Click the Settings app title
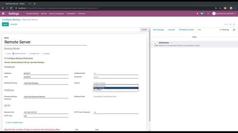 pos(14,14)
